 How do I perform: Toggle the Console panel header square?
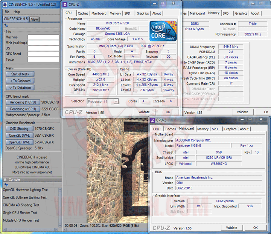5,180
